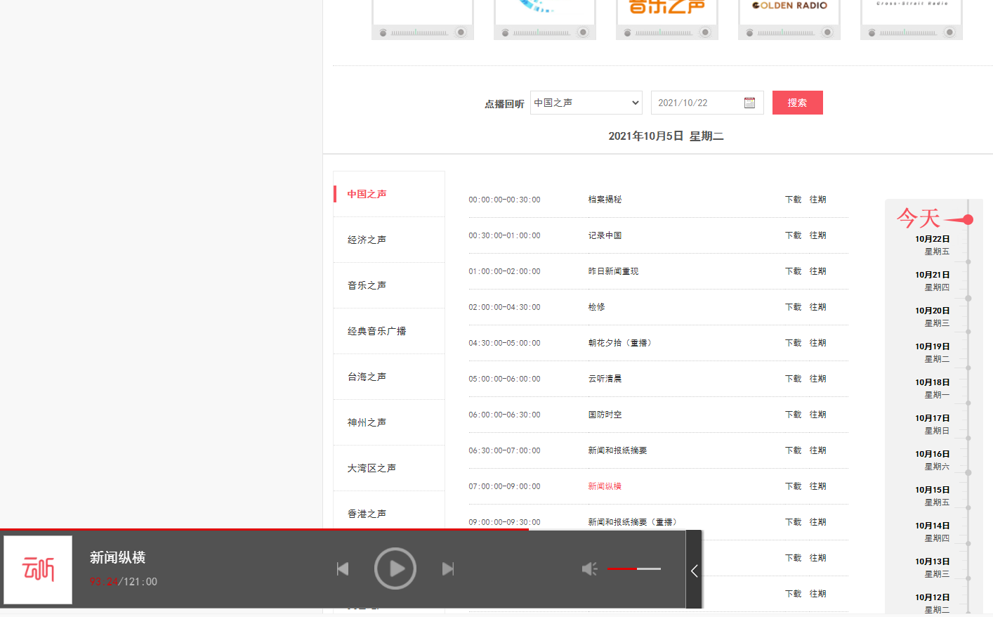993x617 pixels.
Task: Select 台海之声 channel tab
Action: pos(389,377)
